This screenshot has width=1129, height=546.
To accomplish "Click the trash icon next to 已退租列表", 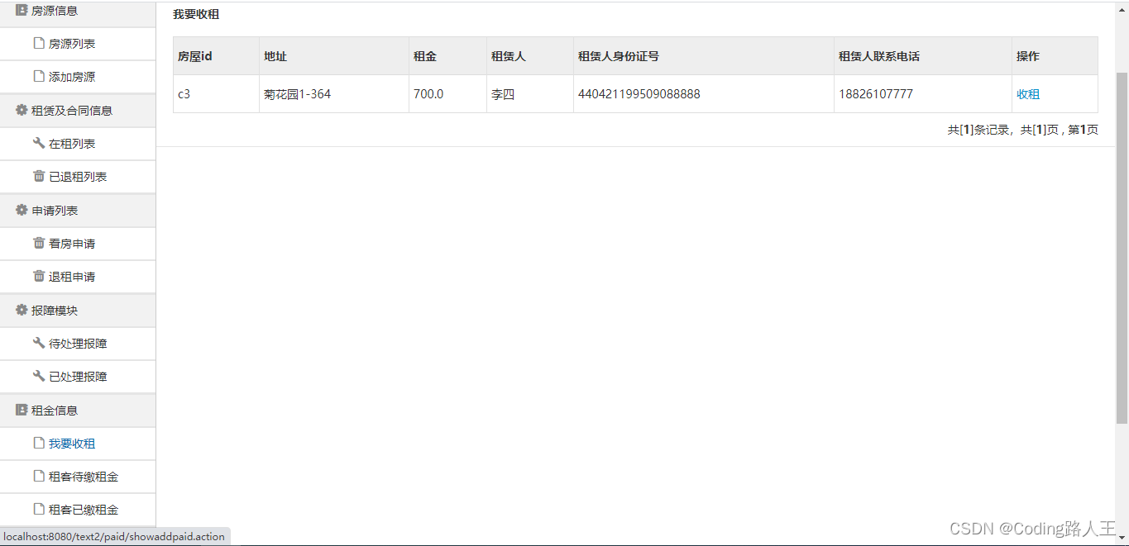I will 38,176.
